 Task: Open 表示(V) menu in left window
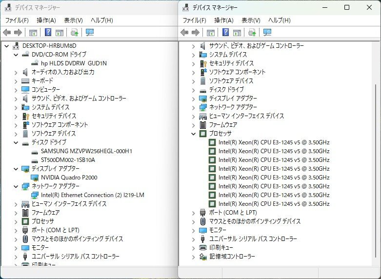point(73,20)
